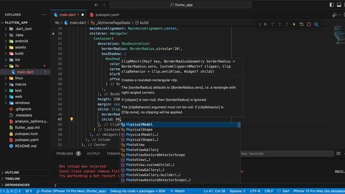Toggle the bottom panel layout icon
345x194 pixels.
pos(339,5)
